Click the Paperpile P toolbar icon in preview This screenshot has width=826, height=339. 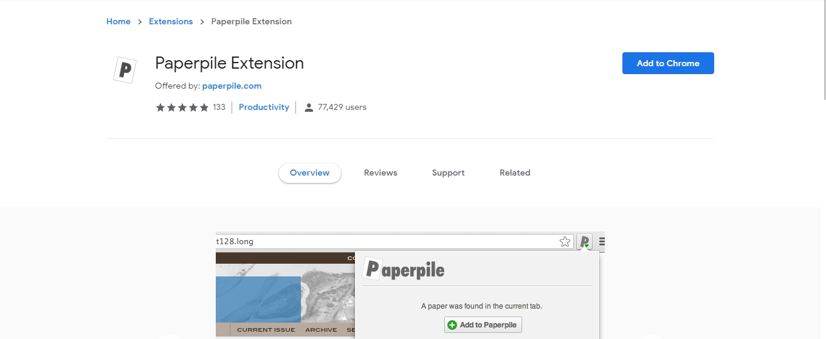[x=584, y=242]
